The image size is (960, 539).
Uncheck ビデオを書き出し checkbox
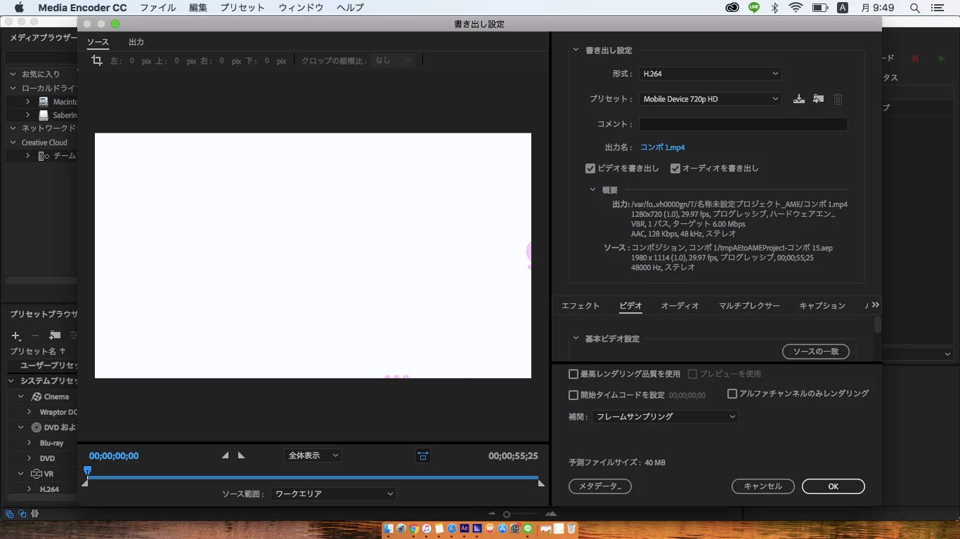click(590, 168)
